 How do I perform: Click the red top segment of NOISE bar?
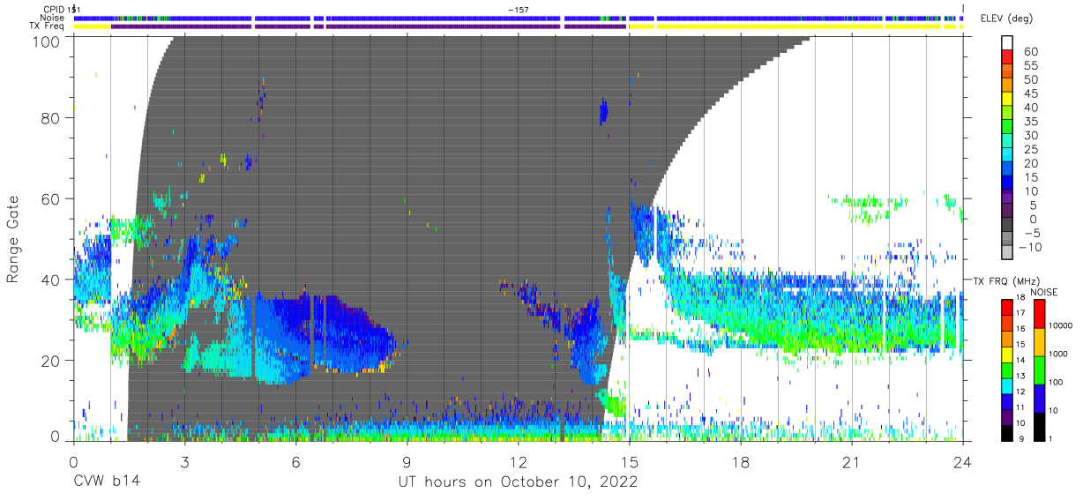click(1039, 314)
